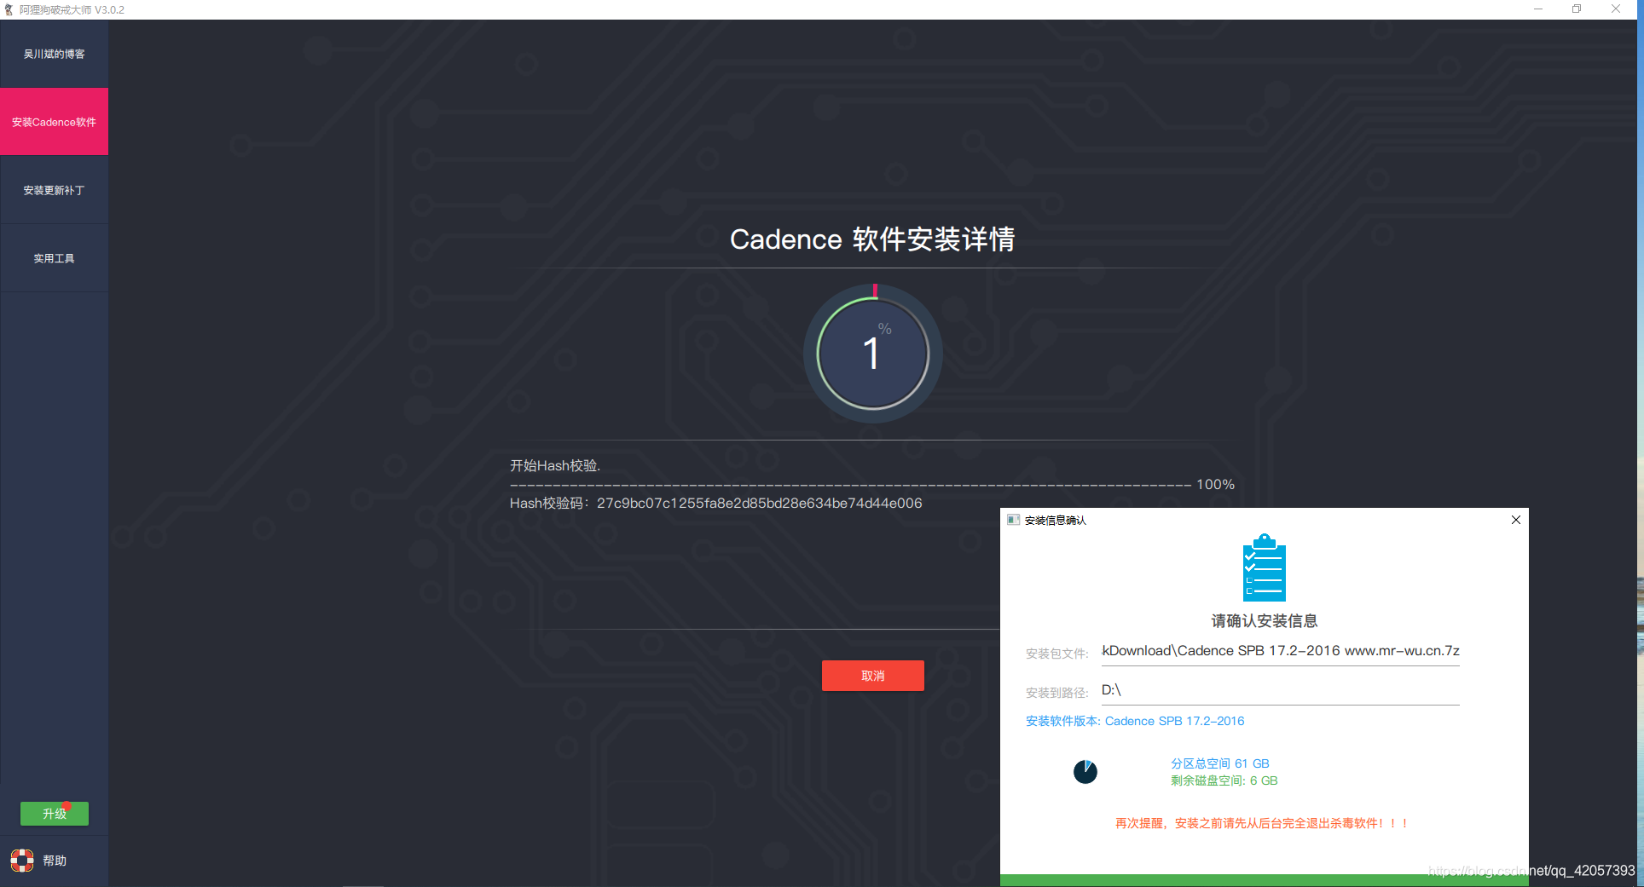
Task: Open 帮助 help link
Action: tap(55, 861)
